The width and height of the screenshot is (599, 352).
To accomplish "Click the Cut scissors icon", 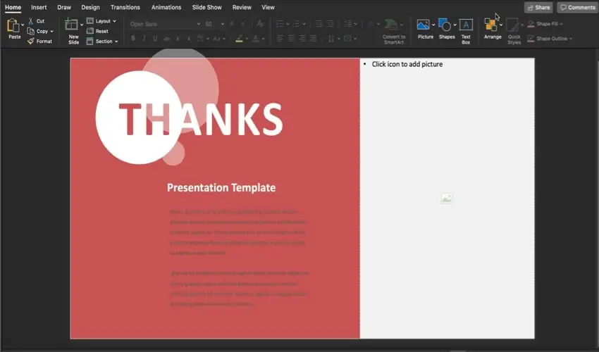I will pos(31,21).
